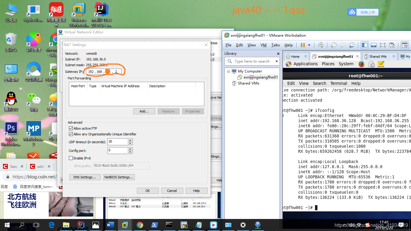
Task: Cancel the NAT Settings dialog
Action: tap(172, 191)
